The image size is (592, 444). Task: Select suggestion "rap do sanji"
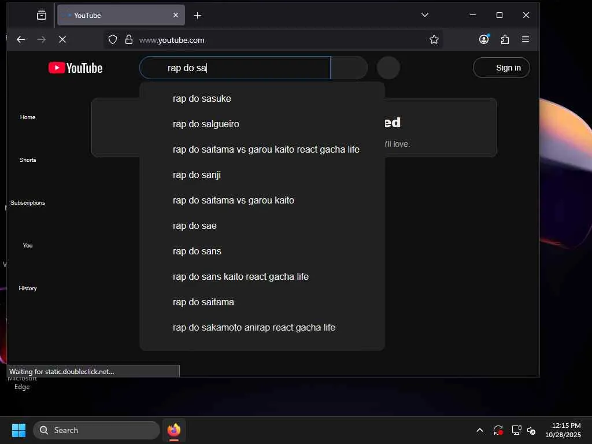point(262,175)
